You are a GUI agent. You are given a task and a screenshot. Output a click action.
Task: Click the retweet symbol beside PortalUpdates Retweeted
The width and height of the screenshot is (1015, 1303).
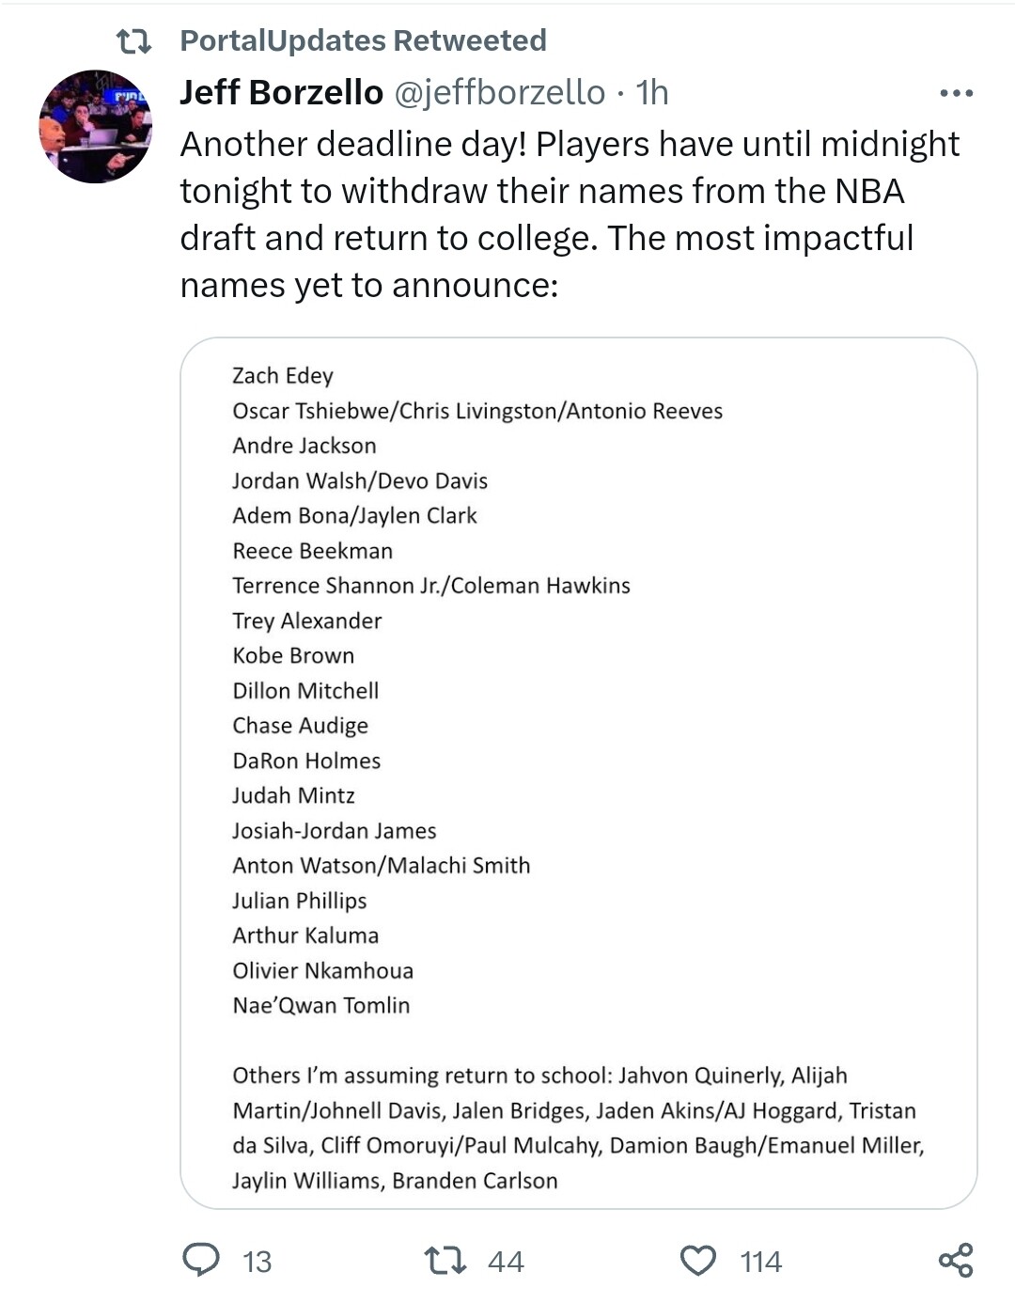coord(133,41)
